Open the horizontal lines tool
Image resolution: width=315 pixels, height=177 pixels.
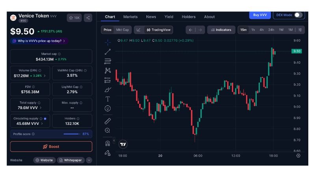[107, 61]
